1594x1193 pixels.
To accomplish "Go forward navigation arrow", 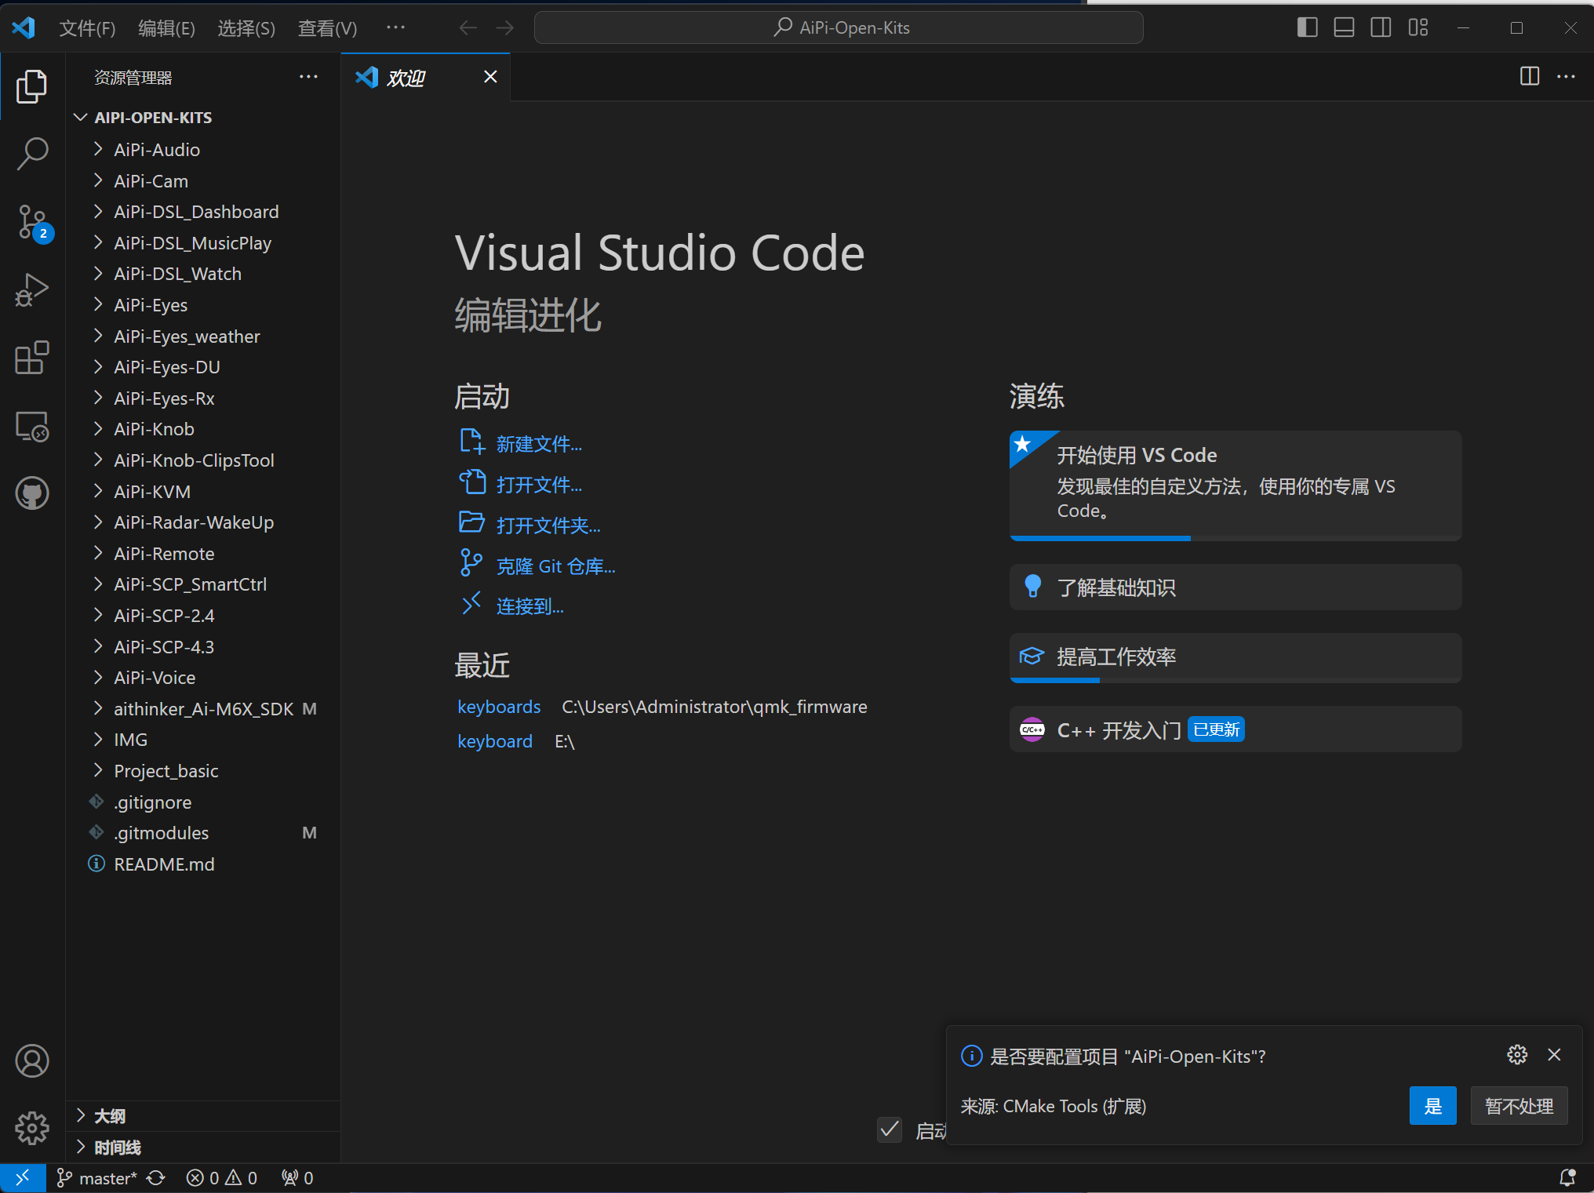I will tap(504, 27).
